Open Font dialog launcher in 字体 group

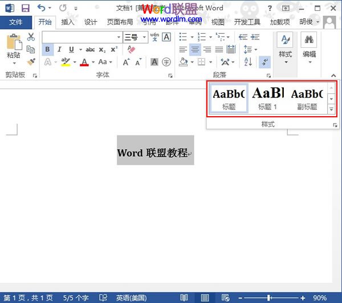[170, 76]
